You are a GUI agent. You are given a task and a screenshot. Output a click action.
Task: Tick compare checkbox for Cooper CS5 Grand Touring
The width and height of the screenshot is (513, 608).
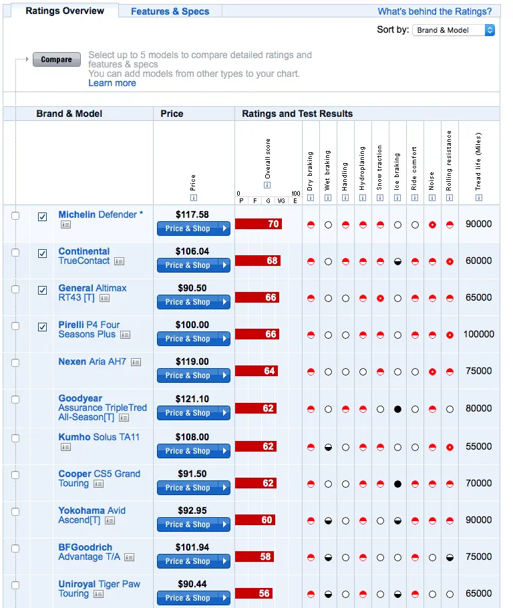[x=15, y=475]
